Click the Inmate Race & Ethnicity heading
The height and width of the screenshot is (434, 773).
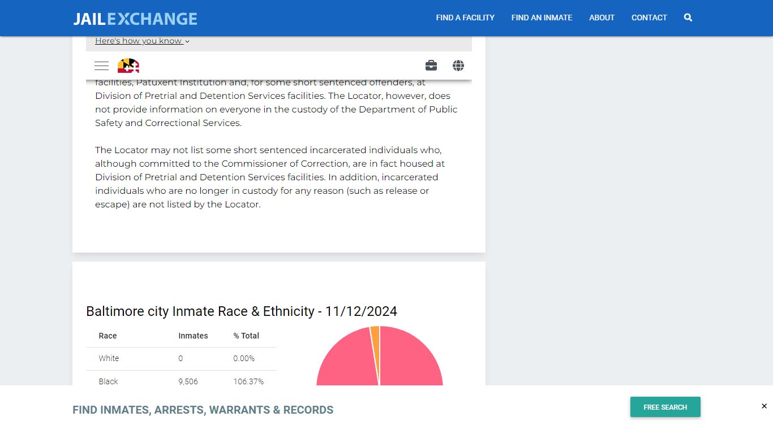click(242, 311)
